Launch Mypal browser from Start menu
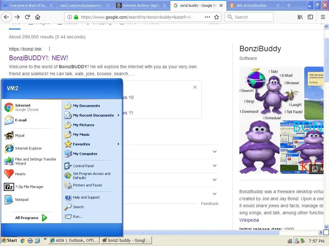 tap(14, 135)
